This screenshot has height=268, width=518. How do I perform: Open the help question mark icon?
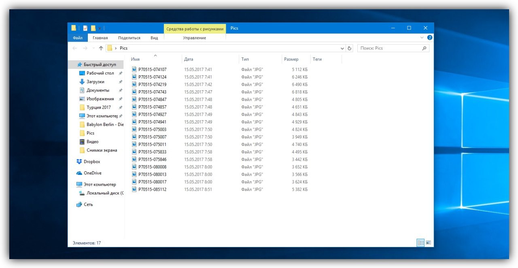click(430, 37)
